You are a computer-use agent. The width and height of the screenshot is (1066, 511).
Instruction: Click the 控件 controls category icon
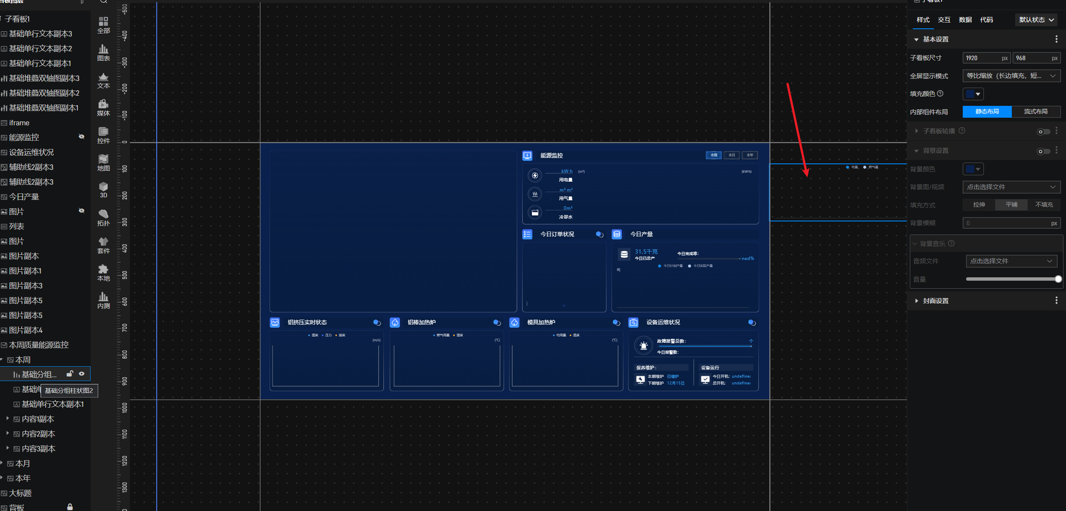pos(103,135)
